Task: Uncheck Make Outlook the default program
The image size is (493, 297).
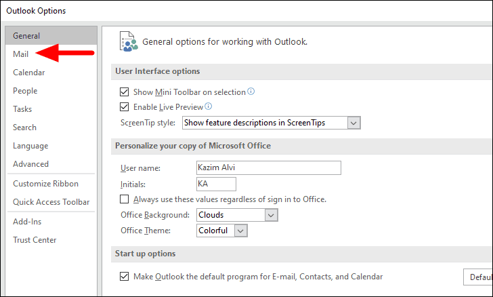Action: [124, 277]
